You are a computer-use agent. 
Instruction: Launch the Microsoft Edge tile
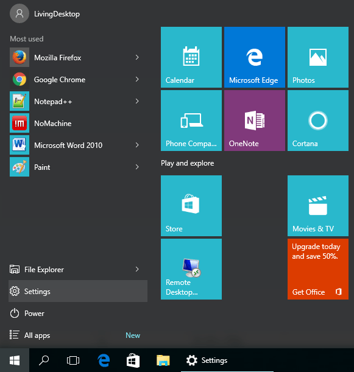(255, 57)
